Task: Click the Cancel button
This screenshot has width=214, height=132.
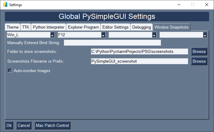Action: pyautogui.click(x=23, y=125)
